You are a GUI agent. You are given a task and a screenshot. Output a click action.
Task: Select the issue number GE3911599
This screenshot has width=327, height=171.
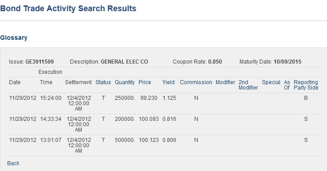pos(39,62)
